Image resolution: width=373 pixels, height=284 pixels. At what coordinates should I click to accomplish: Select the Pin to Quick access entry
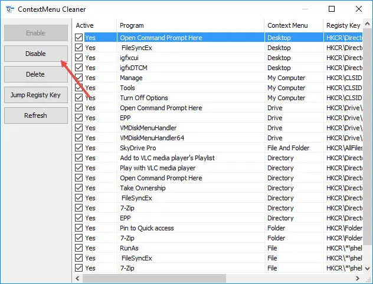click(x=147, y=228)
